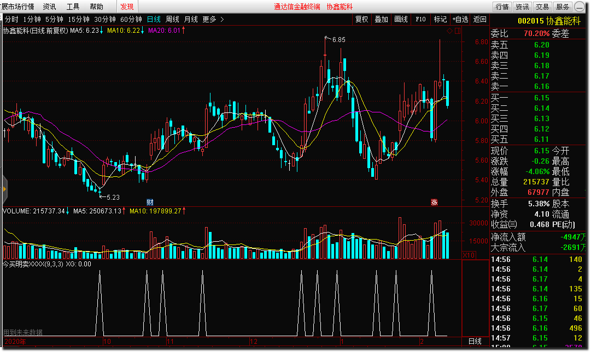This screenshot has height=352, width=591.
Task: Open the F10 company info button
Action: [x=420, y=19]
